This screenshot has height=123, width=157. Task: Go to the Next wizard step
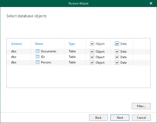120,117
